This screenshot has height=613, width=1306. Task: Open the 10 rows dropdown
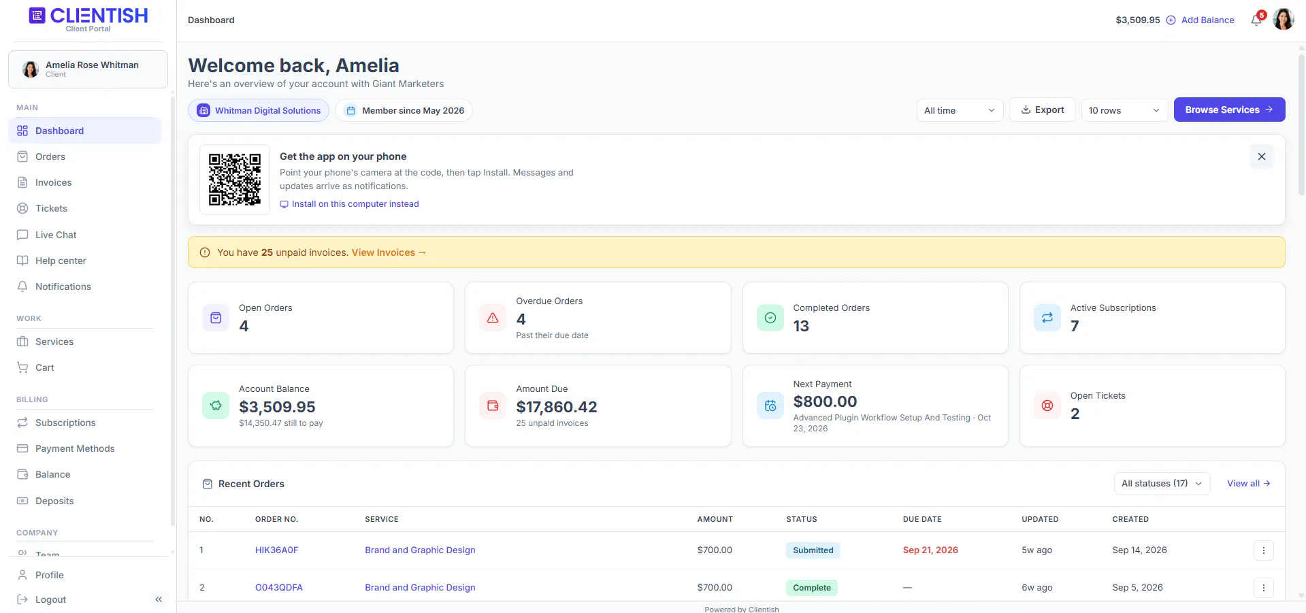1124,110
